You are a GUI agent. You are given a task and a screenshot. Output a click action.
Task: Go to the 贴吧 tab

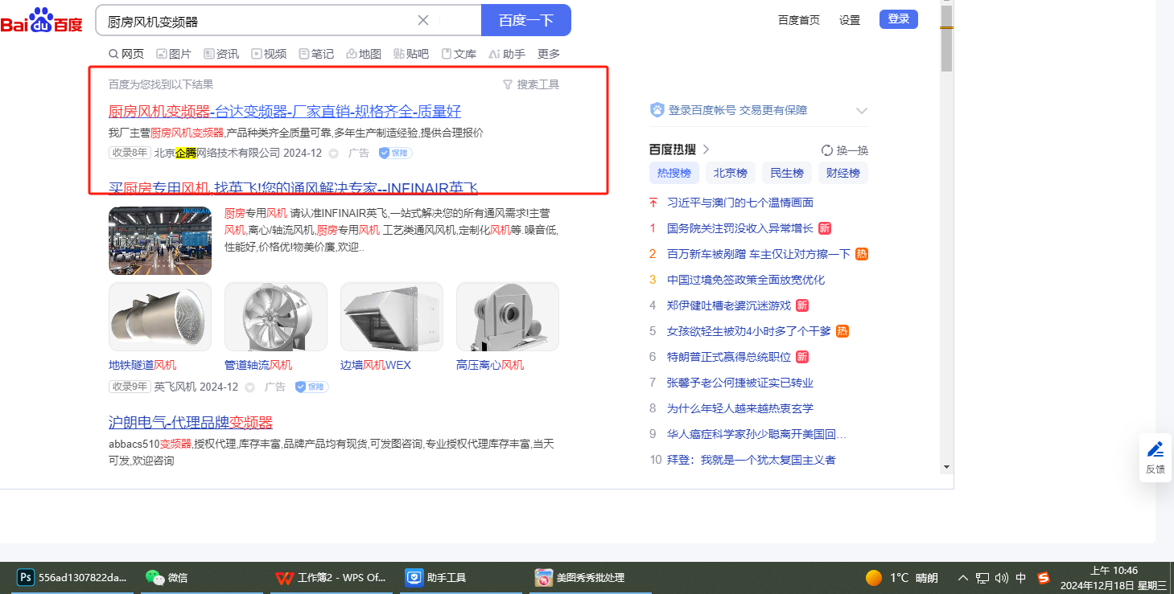(x=411, y=54)
